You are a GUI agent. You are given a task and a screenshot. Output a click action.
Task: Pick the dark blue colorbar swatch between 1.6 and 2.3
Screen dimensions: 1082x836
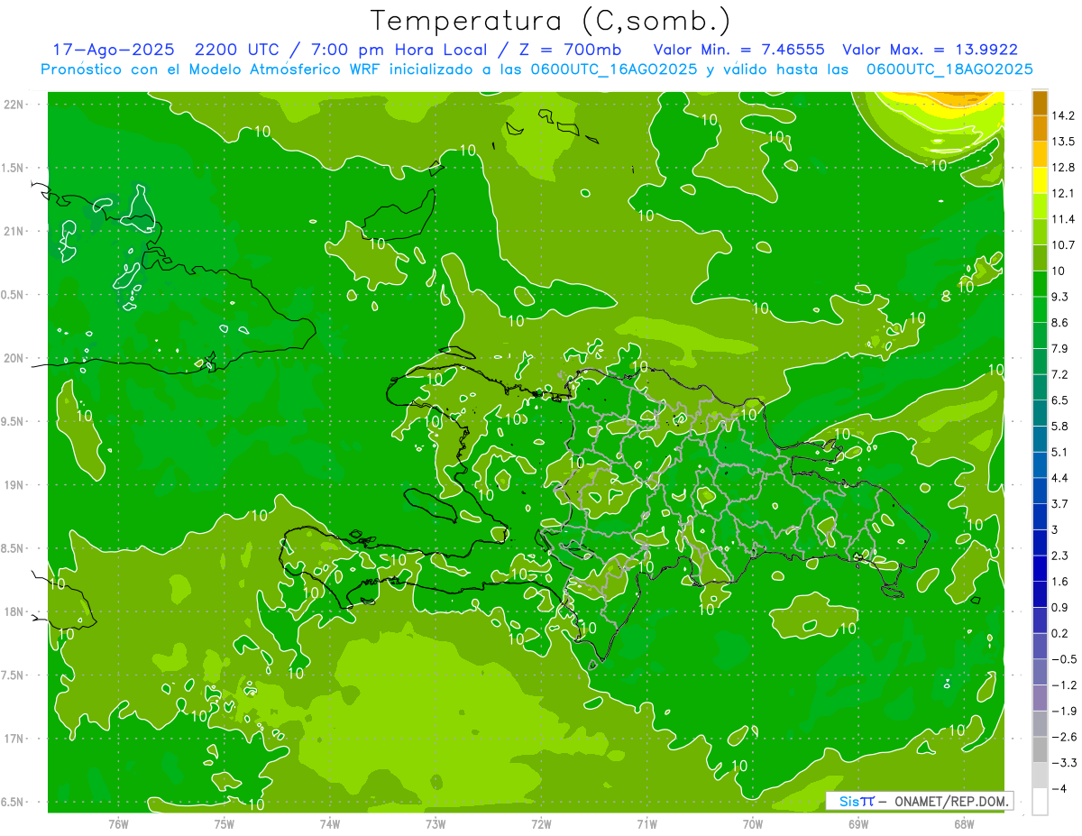(1040, 568)
